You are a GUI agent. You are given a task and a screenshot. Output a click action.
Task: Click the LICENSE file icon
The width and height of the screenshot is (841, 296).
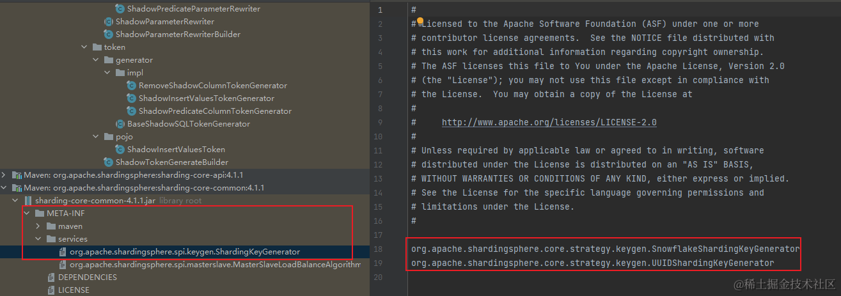pyautogui.click(x=51, y=290)
